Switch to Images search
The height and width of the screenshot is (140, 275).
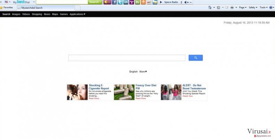16,14
